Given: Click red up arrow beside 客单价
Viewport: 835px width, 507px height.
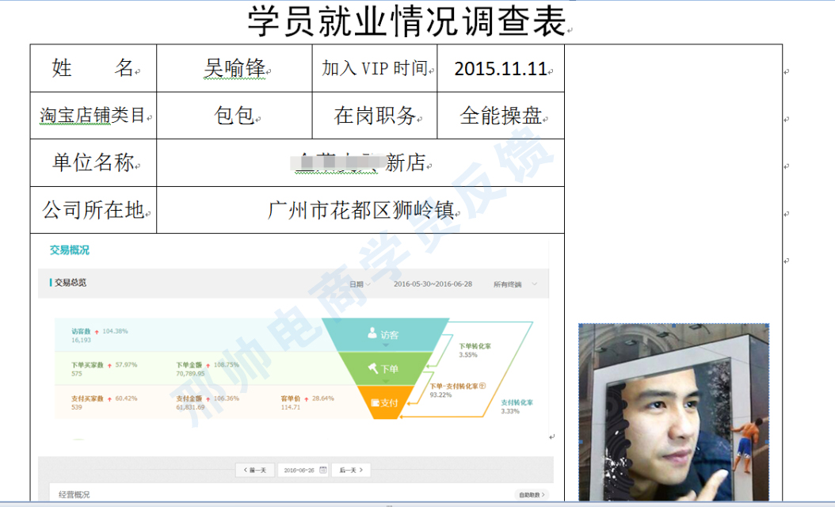Looking at the screenshot, I should click(x=308, y=398).
